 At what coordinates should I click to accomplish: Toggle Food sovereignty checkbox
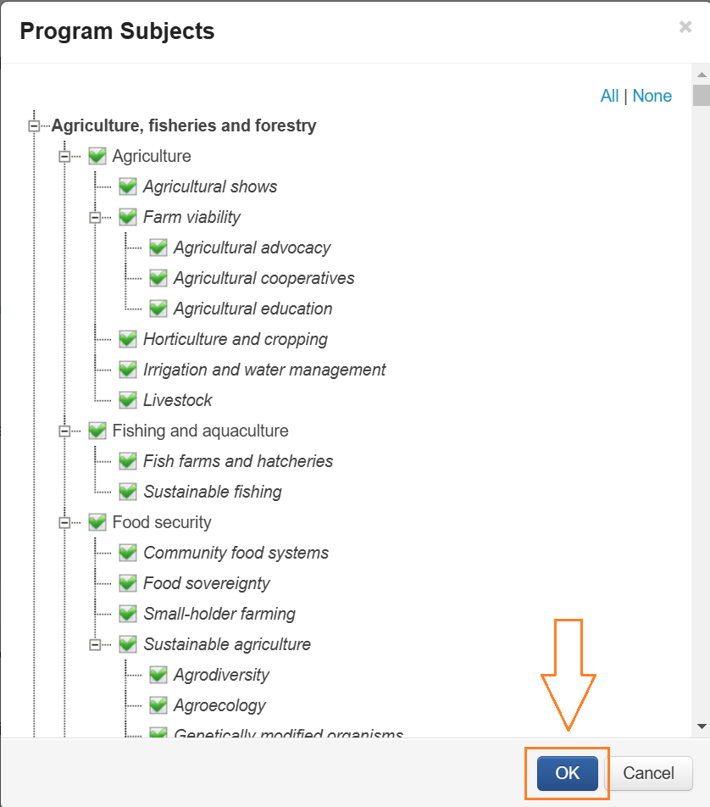(128, 583)
